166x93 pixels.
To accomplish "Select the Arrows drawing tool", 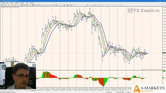I will (97, 5).
